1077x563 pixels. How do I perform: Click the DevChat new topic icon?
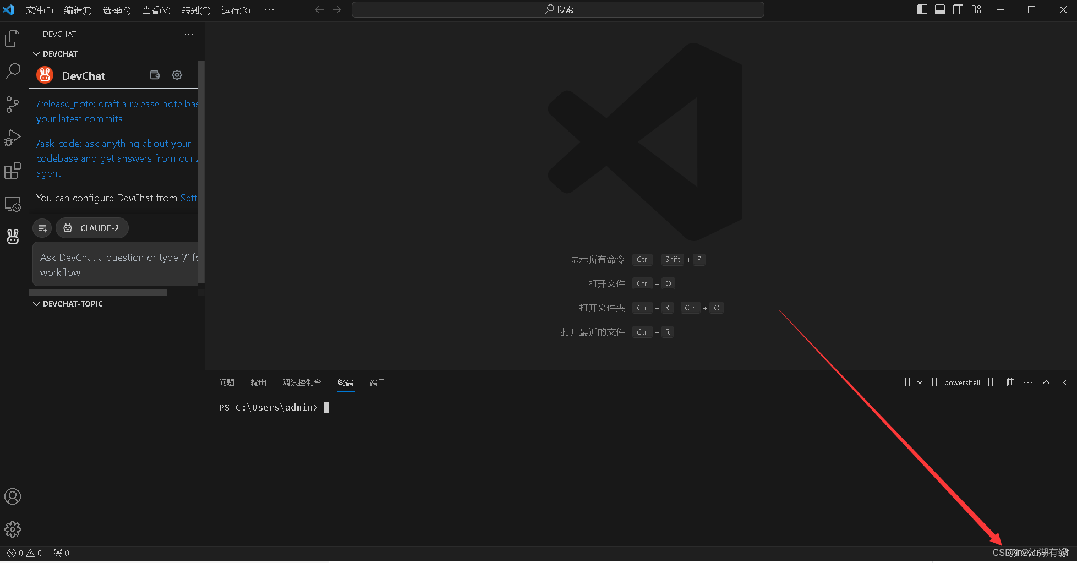tap(155, 75)
